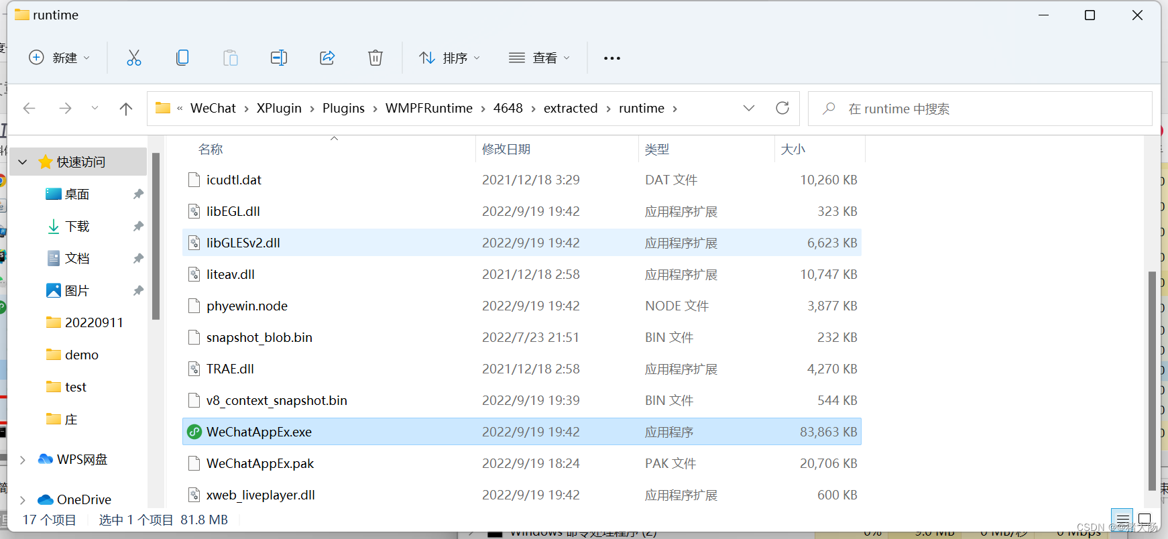1168x539 pixels.
Task: Open recent locations chevron dropdown
Action: pos(95,108)
